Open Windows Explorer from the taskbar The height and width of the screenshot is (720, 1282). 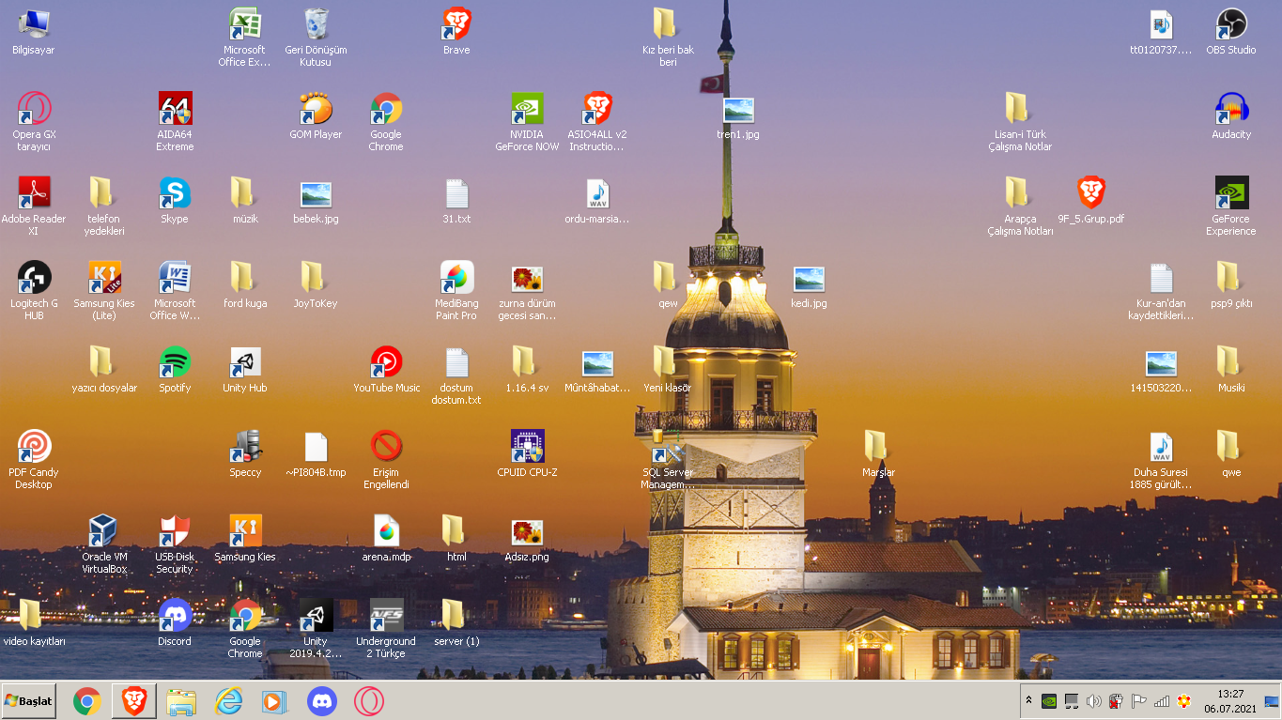point(181,701)
